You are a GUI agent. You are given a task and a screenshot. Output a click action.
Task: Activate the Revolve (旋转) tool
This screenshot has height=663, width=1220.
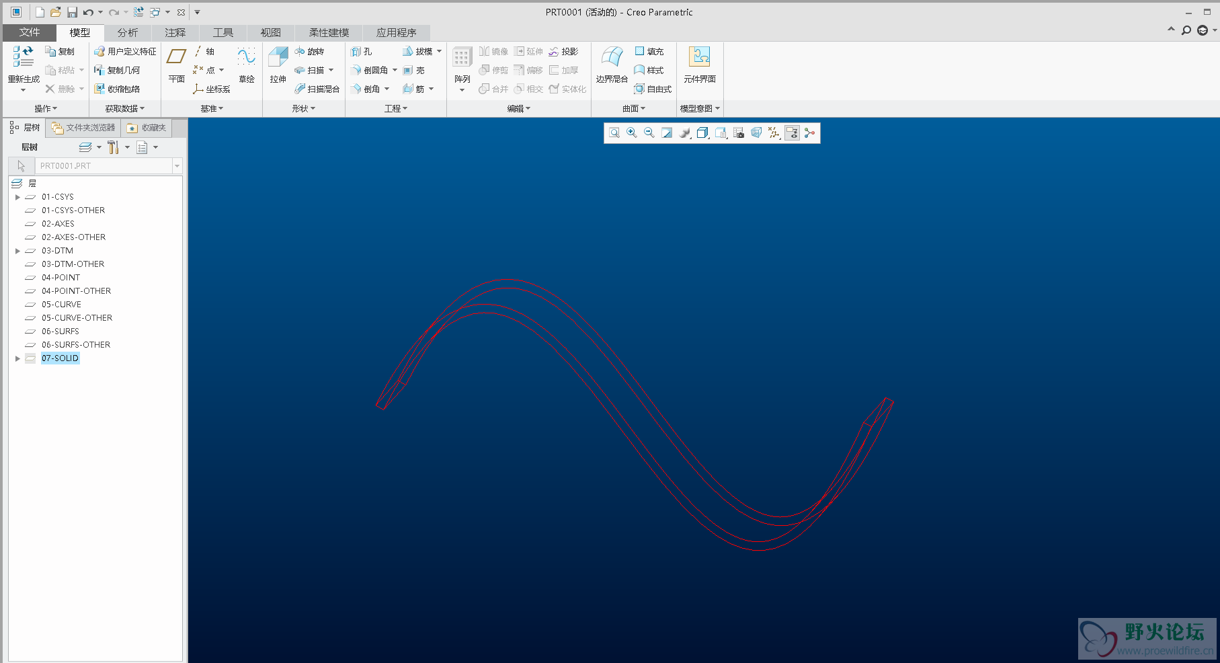tap(309, 51)
